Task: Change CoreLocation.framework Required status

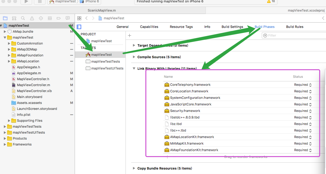Action: click(x=303, y=91)
